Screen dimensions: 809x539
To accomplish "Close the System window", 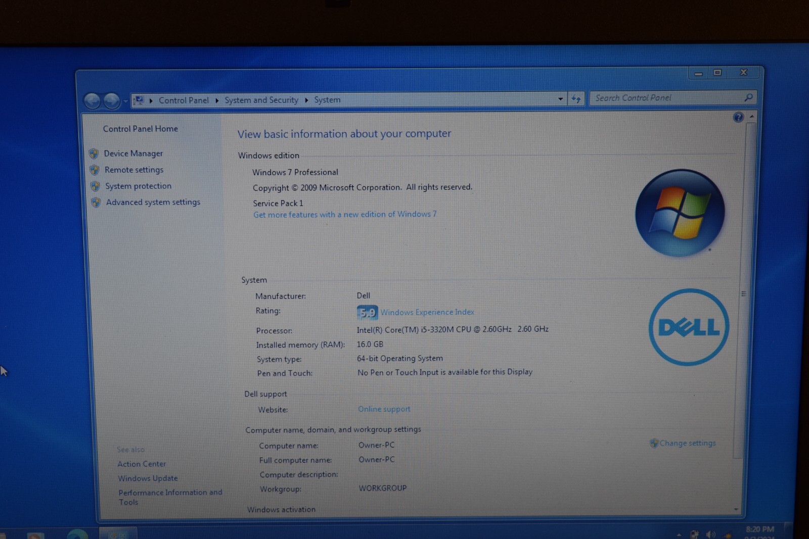I will 743,72.
